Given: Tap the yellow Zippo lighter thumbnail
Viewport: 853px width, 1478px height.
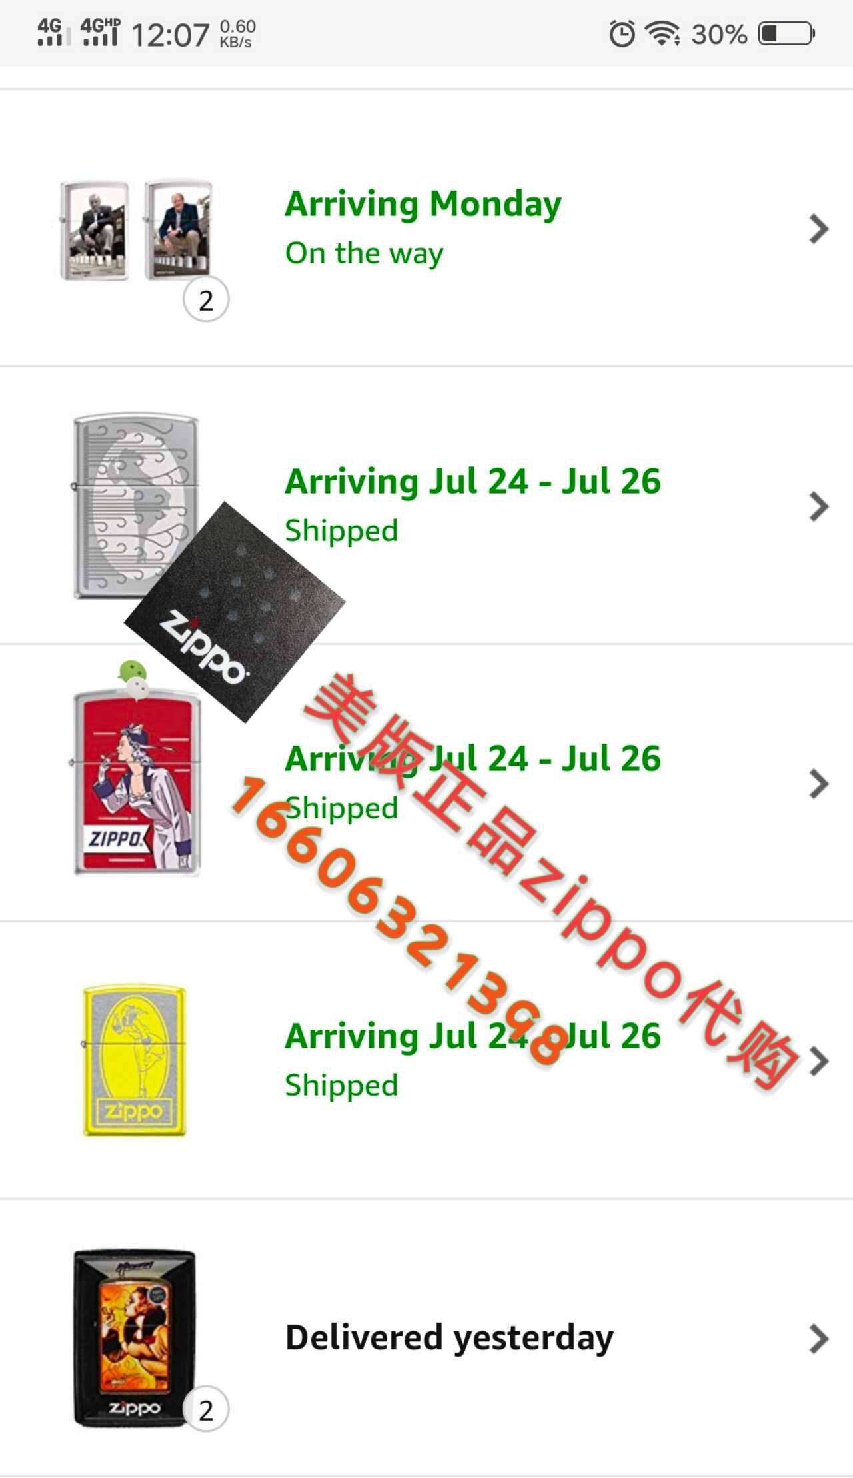Looking at the screenshot, I should click(134, 1060).
